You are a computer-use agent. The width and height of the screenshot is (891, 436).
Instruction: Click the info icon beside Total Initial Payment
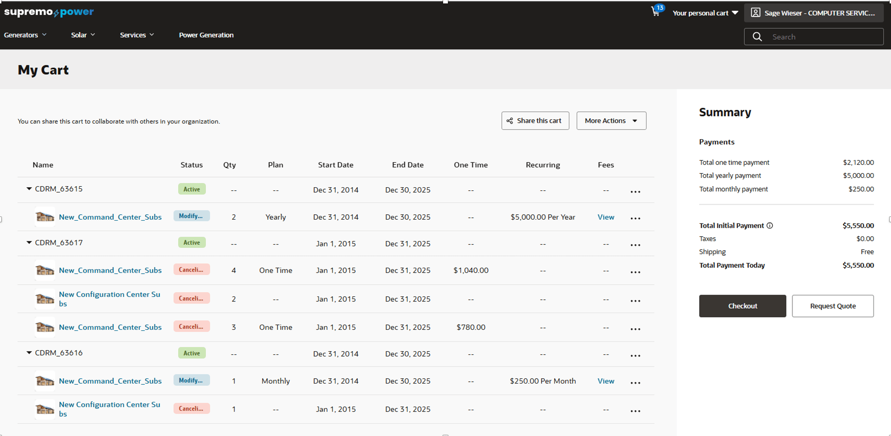770,226
